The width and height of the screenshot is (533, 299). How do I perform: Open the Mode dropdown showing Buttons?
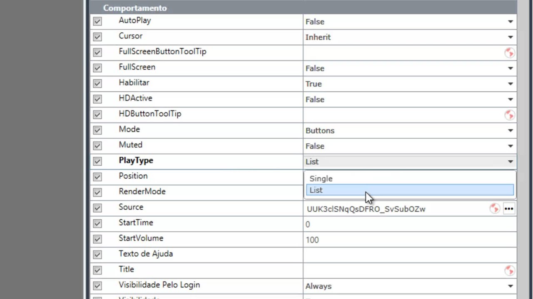click(410, 130)
